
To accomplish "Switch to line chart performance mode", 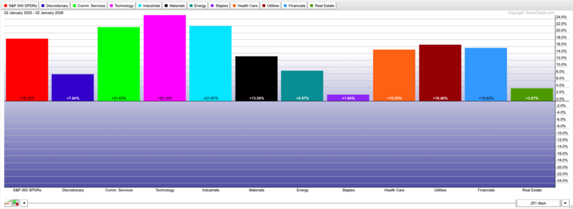I will point(8,203).
